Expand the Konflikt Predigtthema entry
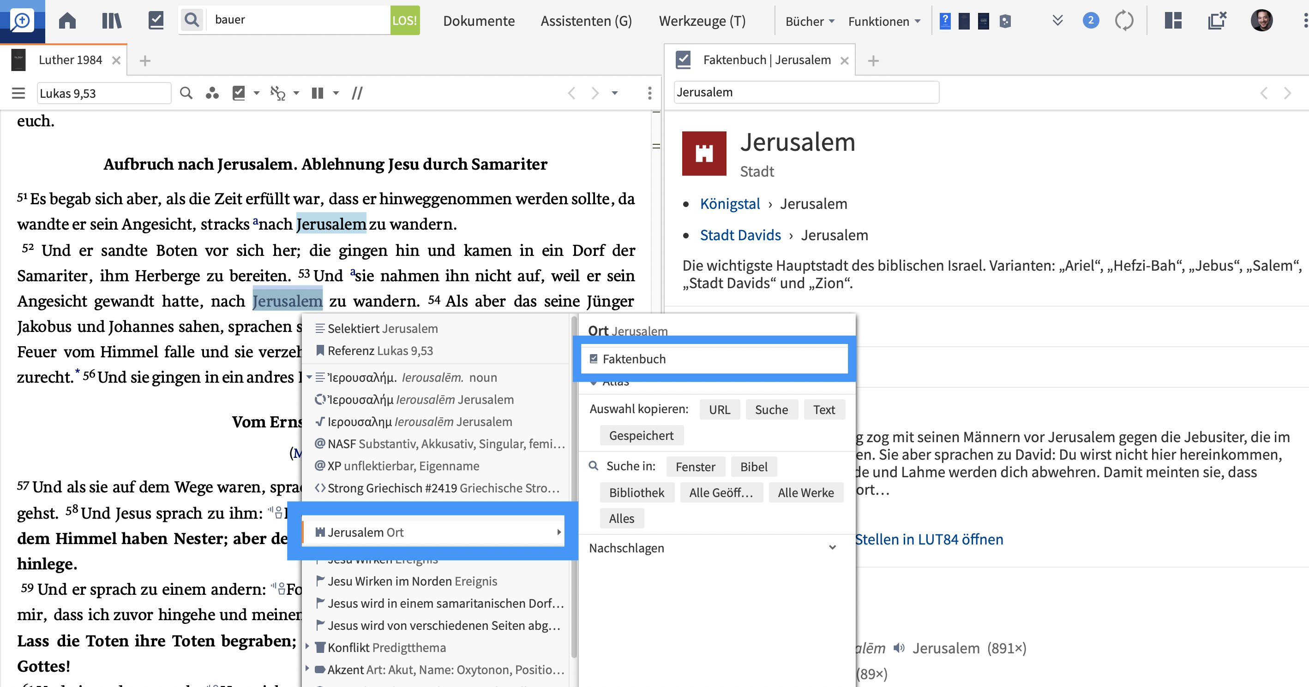The height and width of the screenshot is (687, 1309). pos(307,647)
